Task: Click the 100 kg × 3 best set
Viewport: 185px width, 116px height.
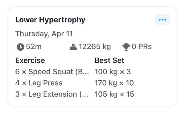Action: pyautogui.click(x=113, y=72)
